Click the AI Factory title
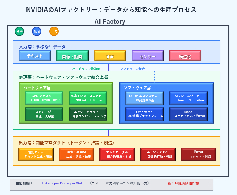Image resolution: width=237 pixels, height=195 pixels. (110, 21)
